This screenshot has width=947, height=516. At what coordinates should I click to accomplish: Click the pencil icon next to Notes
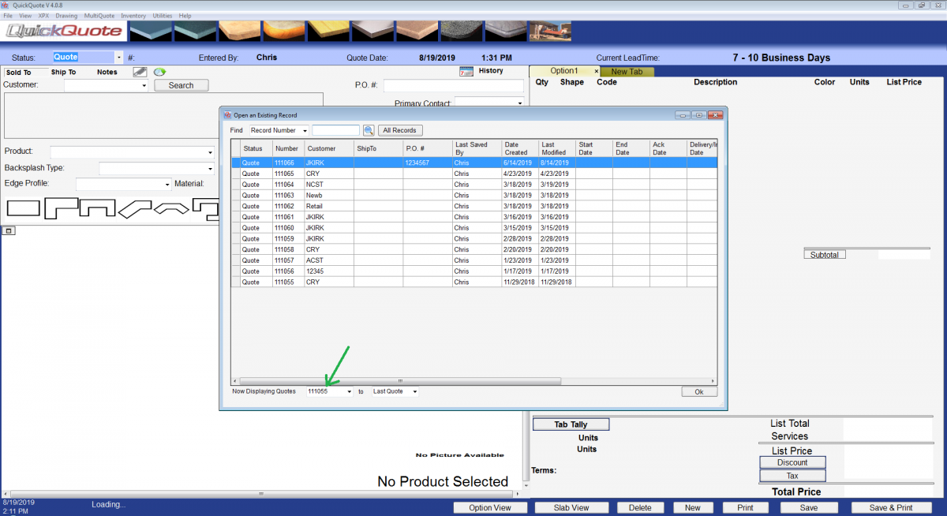(140, 72)
